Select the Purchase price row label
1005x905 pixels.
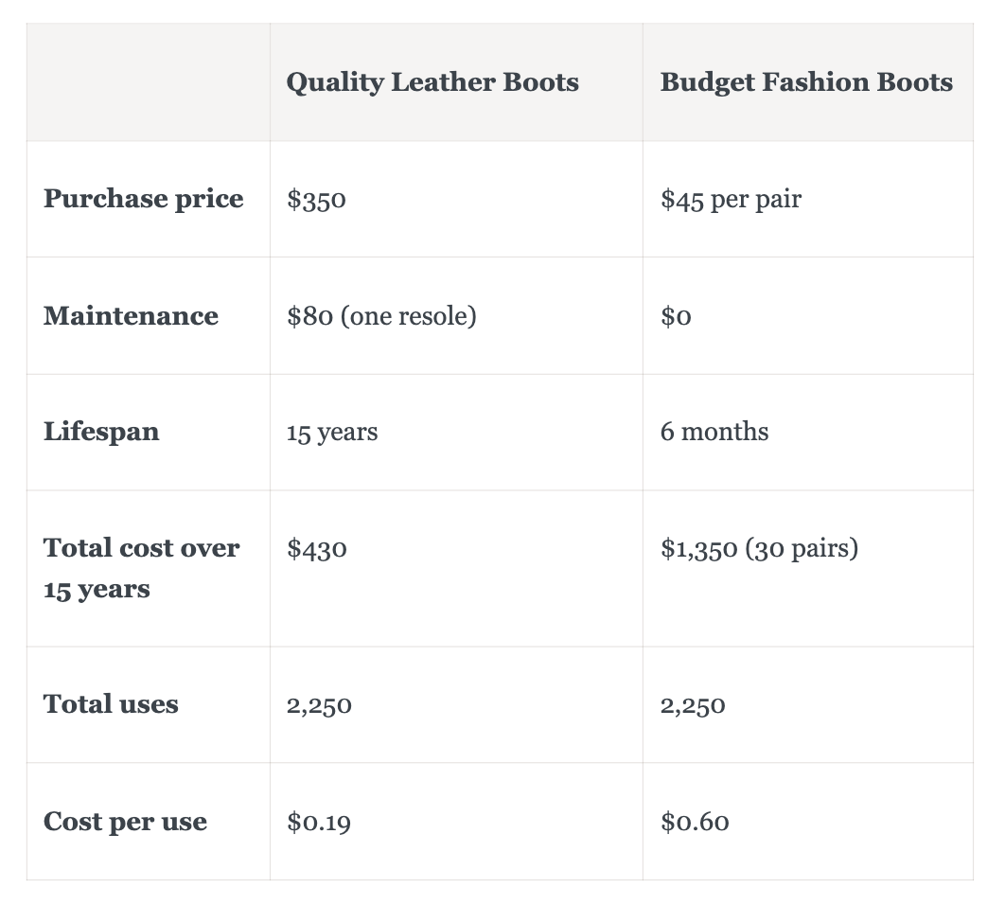[x=144, y=199]
